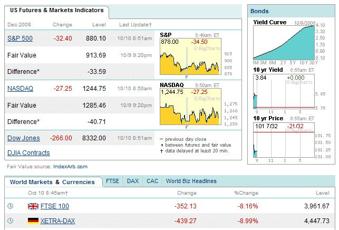Open the DJIA Contracts link
Image resolution: width=339 pixels, height=230 pixels.
pyautogui.click(x=29, y=153)
